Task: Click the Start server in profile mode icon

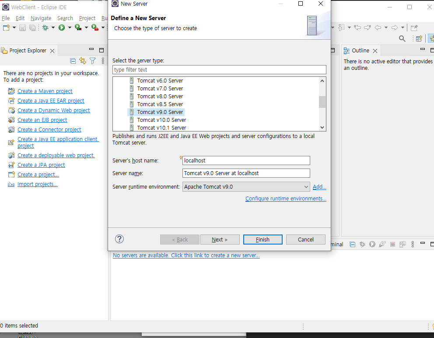Action: click(x=382, y=244)
